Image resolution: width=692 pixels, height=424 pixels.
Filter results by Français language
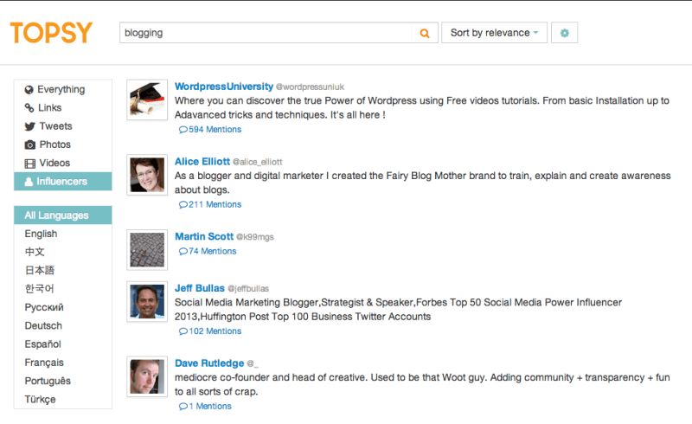pos(44,363)
